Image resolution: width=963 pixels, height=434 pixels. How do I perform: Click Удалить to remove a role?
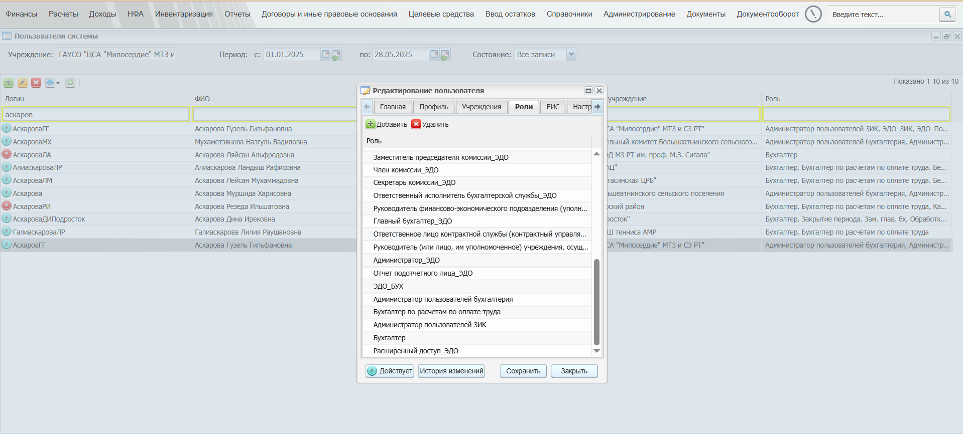(x=430, y=124)
